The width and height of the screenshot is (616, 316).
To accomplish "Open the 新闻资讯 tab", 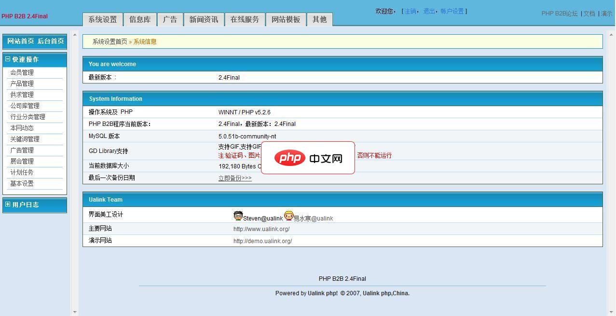I will pos(204,19).
